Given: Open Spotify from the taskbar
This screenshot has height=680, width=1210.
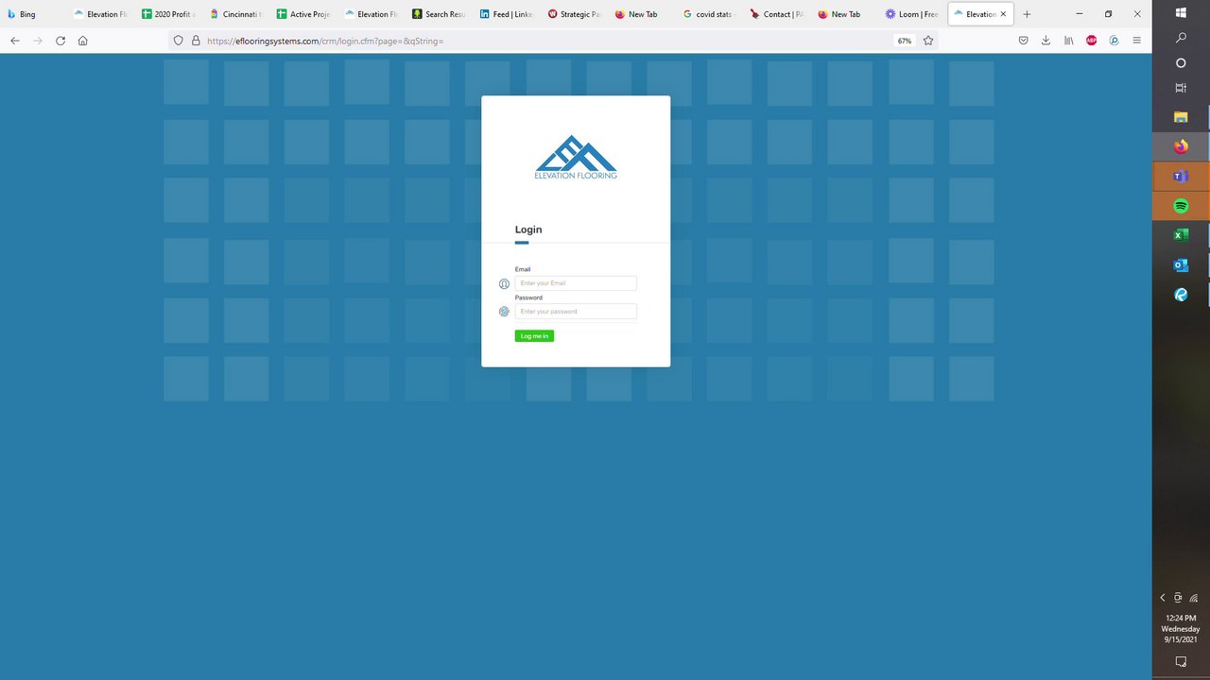Looking at the screenshot, I should [1181, 206].
